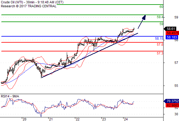Click the date marker 24 on time axis

(126, 119)
